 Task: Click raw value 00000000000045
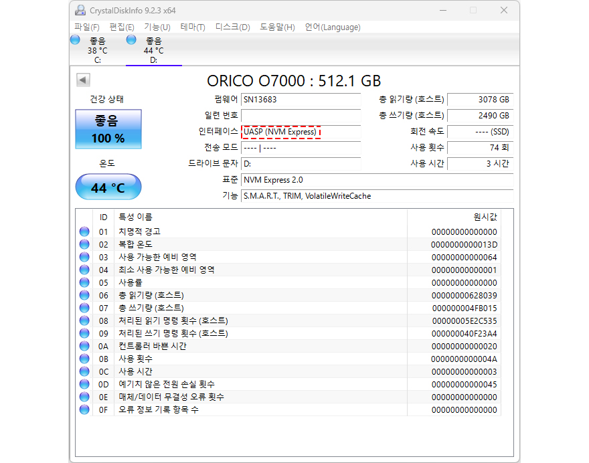coord(464,385)
